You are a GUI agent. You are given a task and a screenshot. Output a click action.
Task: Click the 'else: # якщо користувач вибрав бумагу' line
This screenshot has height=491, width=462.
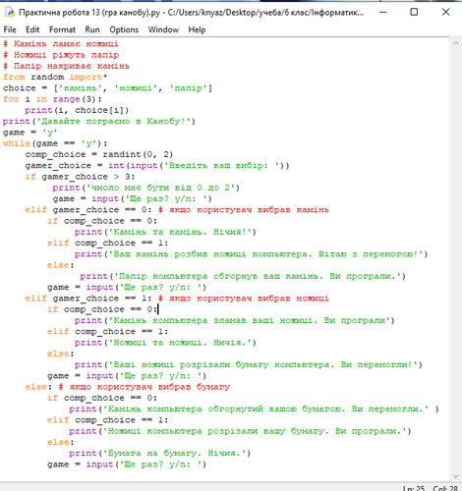point(128,387)
